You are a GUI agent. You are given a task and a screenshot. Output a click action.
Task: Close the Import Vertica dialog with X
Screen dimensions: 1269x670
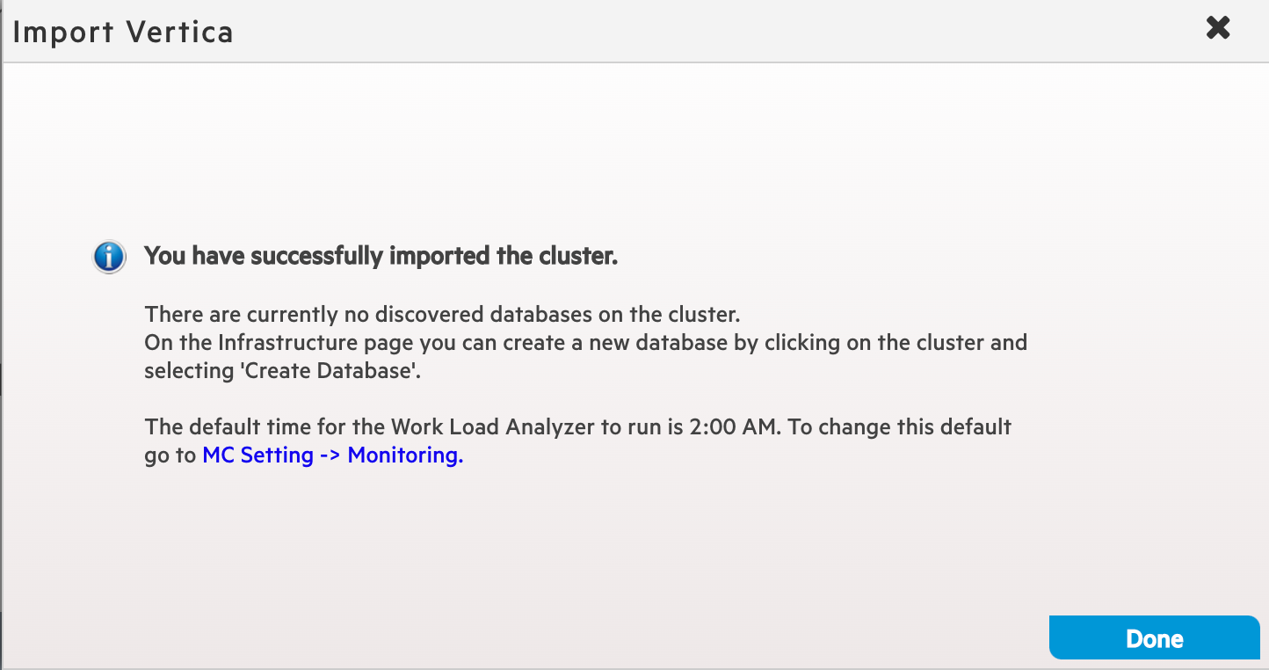(x=1217, y=28)
